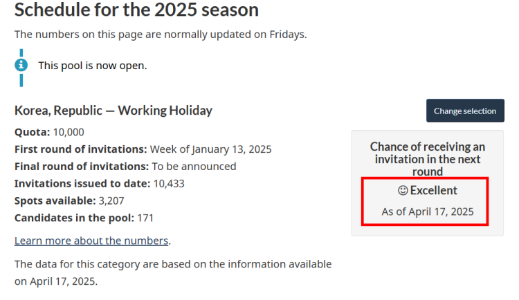The width and height of the screenshot is (519, 300).
Task: Click the Invitations issued to date value
Action: 169,183
